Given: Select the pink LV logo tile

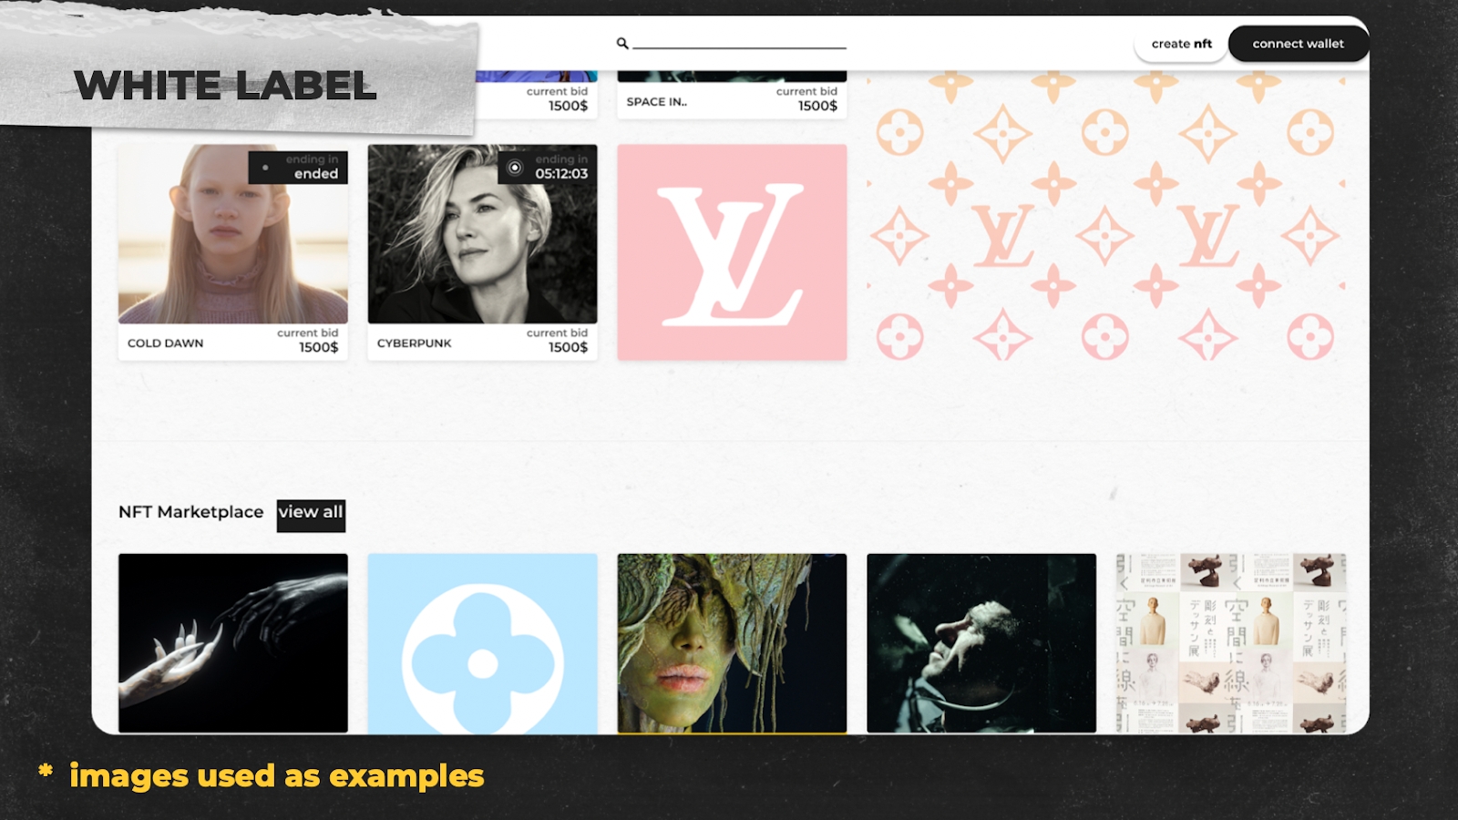Looking at the screenshot, I should point(732,252).
